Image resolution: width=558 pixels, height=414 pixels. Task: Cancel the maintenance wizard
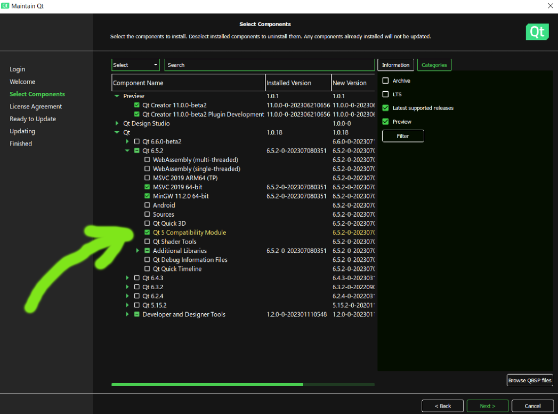point(532,406)
